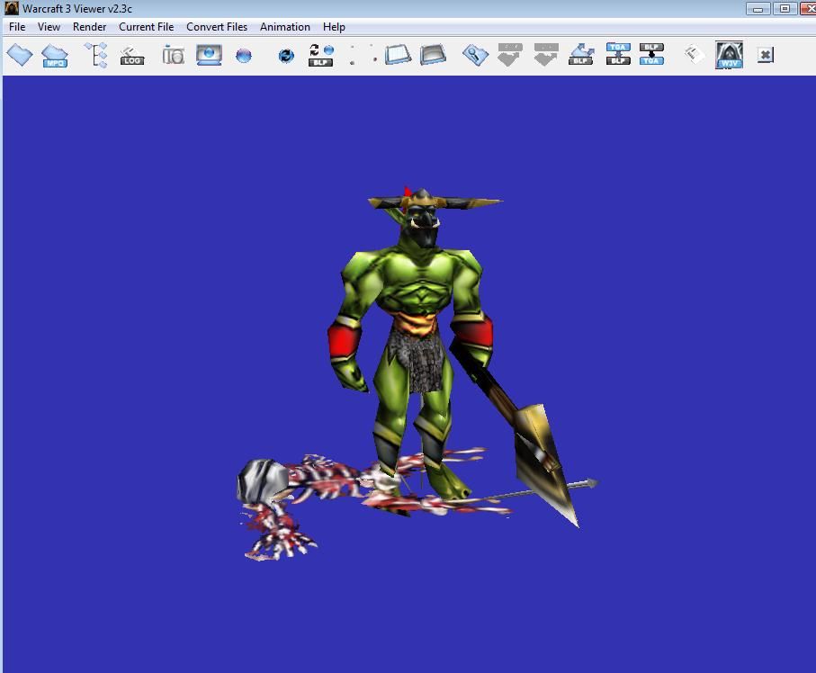The width and height of the screenshot is (816, 673).
Task: Click the scattered dots toolbar icon
Action: coord(363,55)
